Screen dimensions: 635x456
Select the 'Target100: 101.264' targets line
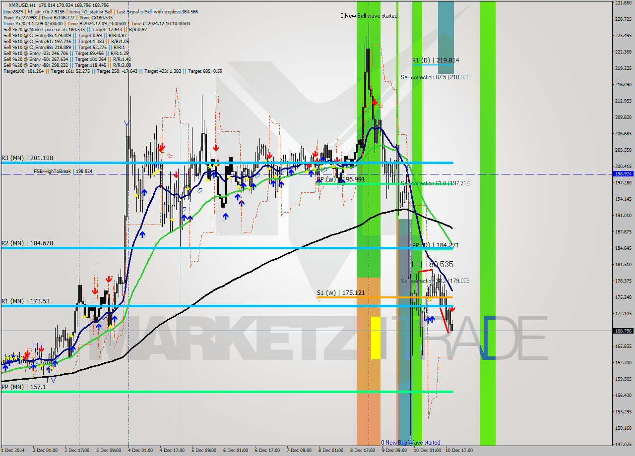[x=113, y=71]
